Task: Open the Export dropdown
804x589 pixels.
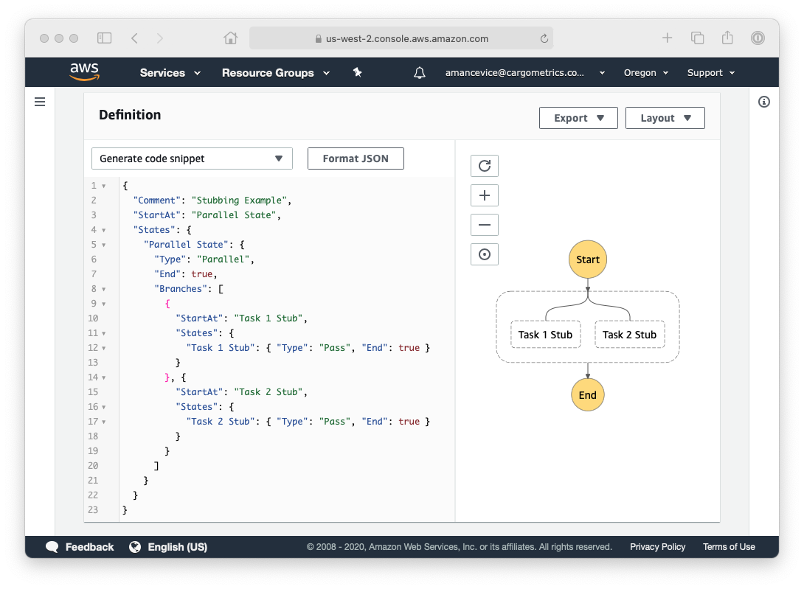Action: pyautogui.click(x=578, y=118)
